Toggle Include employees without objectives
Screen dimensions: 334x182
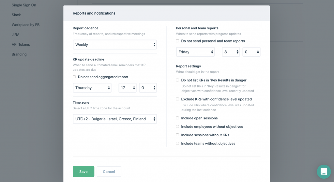177,127
